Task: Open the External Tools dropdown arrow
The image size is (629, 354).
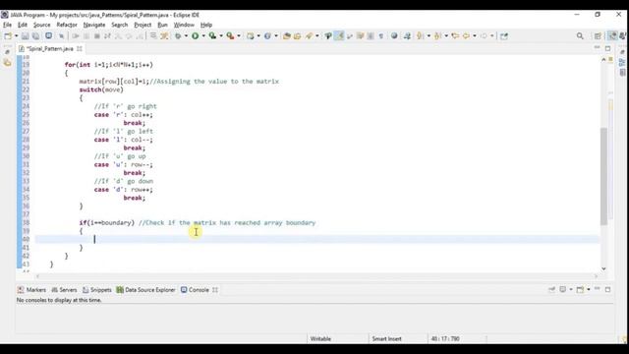Action: (239, 36)
